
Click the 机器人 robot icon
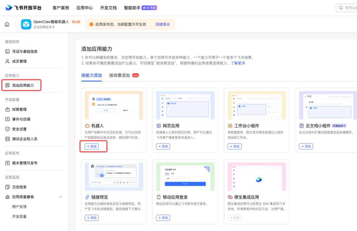tap(87, 126)
